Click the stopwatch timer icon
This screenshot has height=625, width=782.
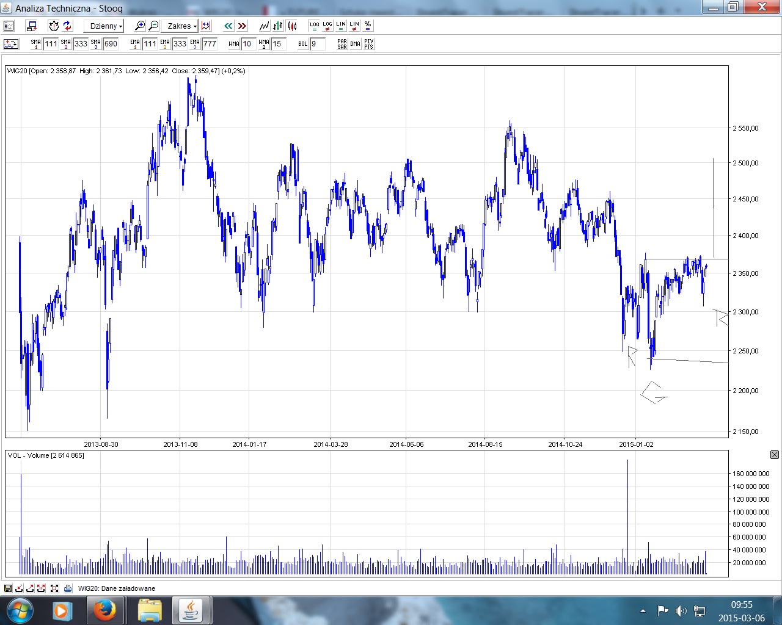pyautogui.click(x=54, y=26)
